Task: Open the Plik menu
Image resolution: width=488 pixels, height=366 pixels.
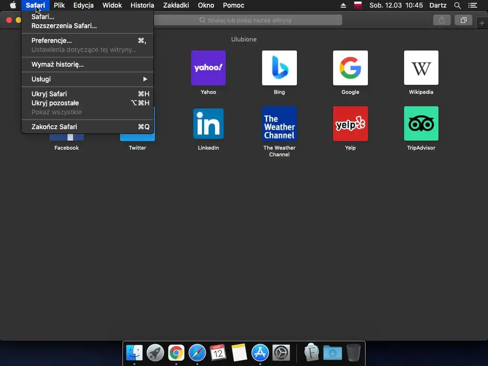Action: pos(59,5)
